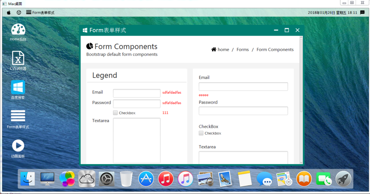Open the CVS浏览器 desktop icon
Viewport: 370px width, 194px height.
[x=18, y=58]
